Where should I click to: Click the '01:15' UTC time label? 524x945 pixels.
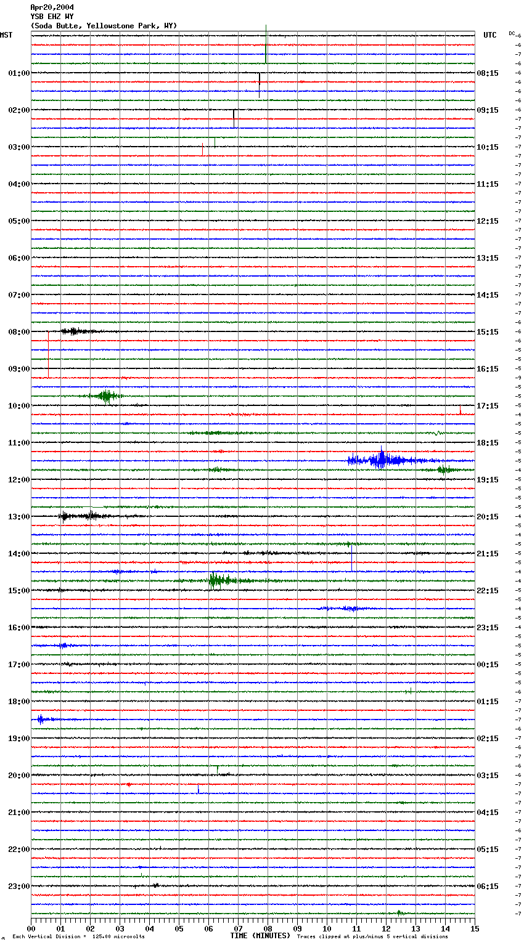pyautogui.click(x=488, y=702)
